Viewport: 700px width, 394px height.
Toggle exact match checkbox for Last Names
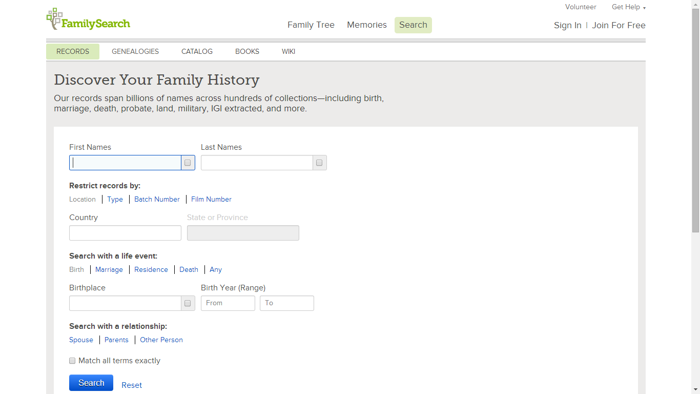319,163
